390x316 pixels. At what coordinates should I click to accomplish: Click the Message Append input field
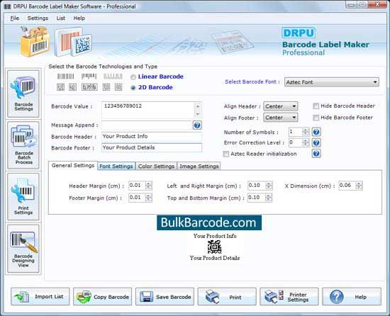(147, 125)
